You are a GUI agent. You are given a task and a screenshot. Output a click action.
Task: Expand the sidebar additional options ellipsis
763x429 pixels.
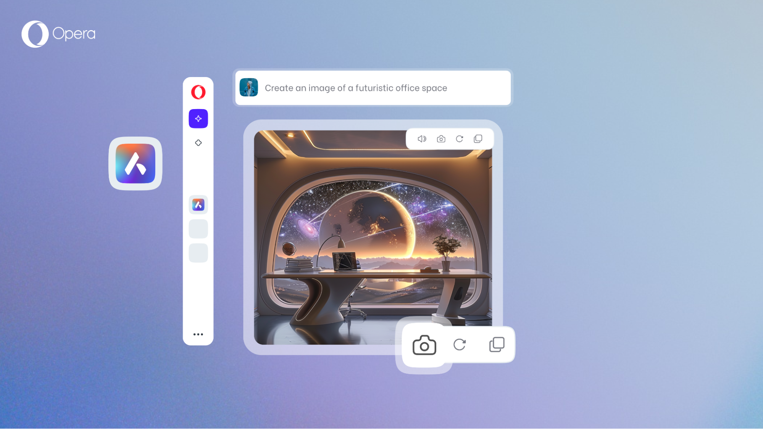[x=198, y=334]
